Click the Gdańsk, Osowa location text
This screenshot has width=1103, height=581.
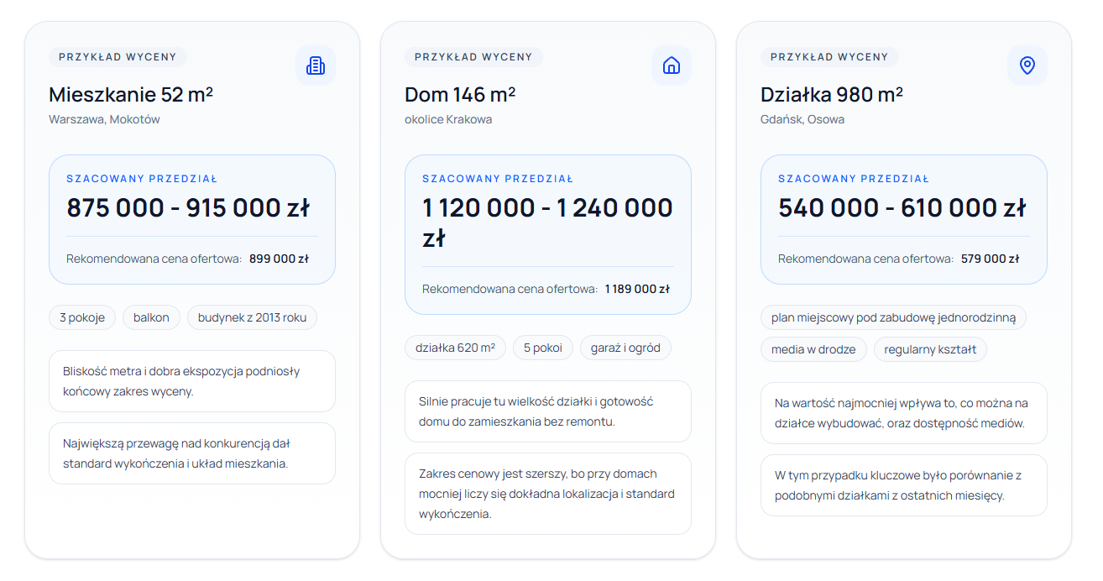(x=802, y=119)
